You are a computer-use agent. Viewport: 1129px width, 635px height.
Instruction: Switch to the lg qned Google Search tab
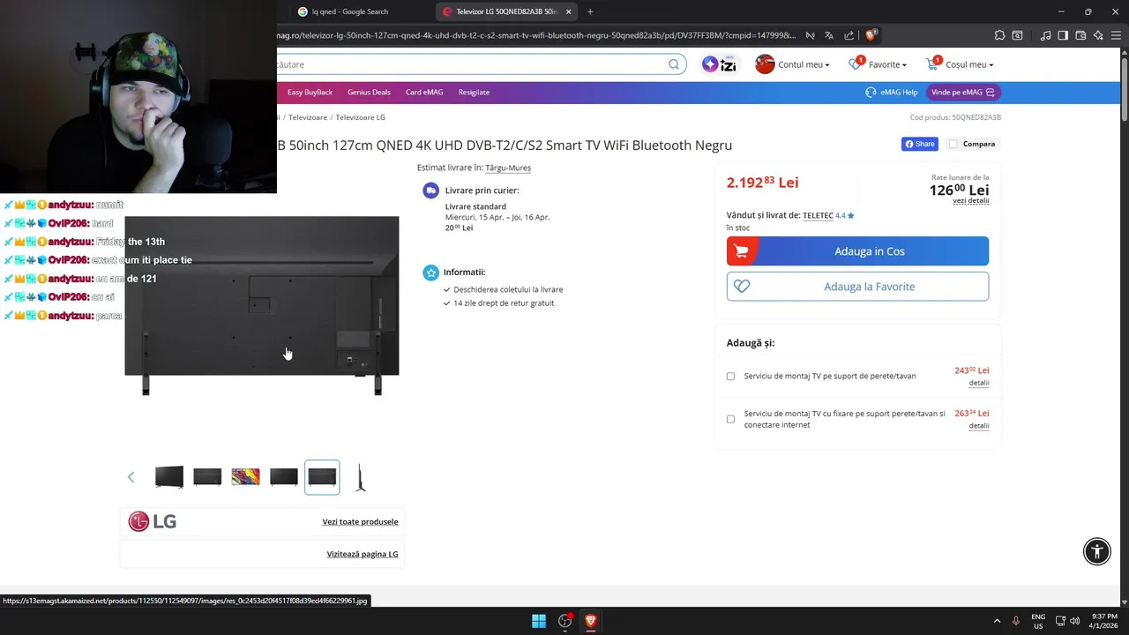click(356, 11)
